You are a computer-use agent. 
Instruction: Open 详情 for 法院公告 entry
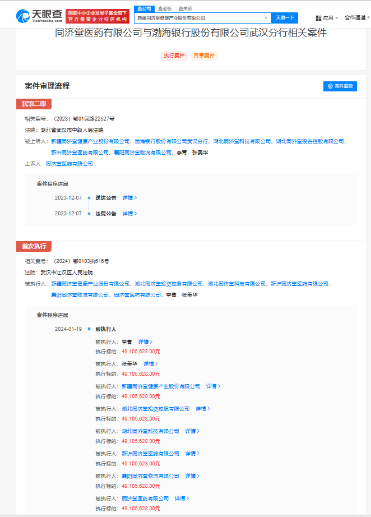pyautogui.click(x=129, y=214)
